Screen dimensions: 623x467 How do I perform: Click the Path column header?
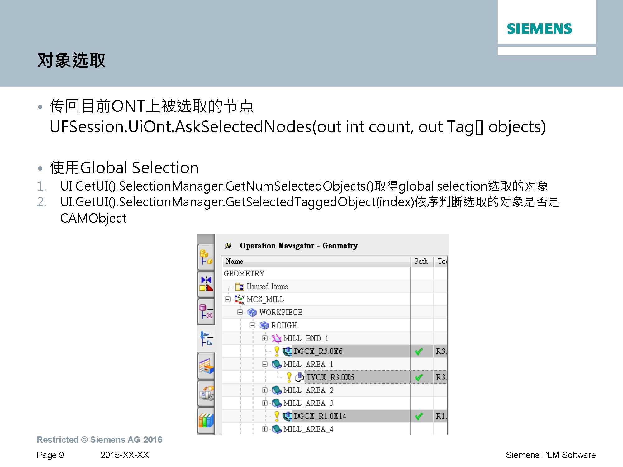tap(422, 261)
